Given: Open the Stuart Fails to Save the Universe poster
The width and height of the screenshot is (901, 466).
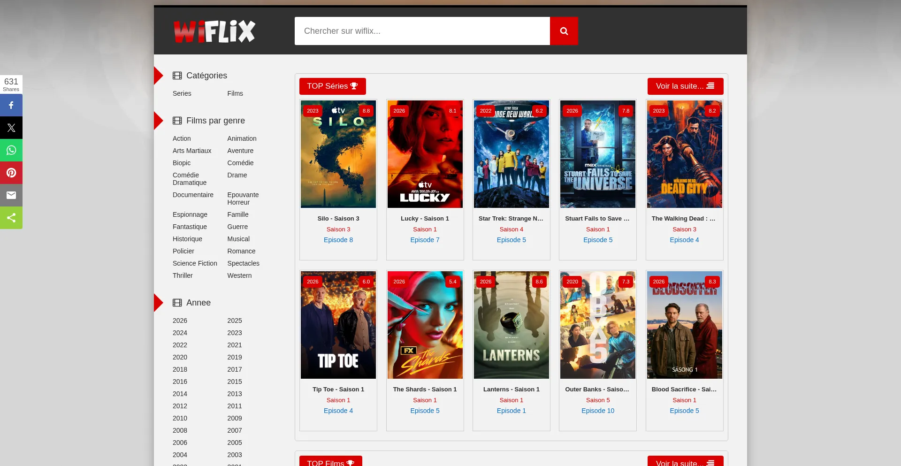Looking at the screenshot, I should coord(598,154).
